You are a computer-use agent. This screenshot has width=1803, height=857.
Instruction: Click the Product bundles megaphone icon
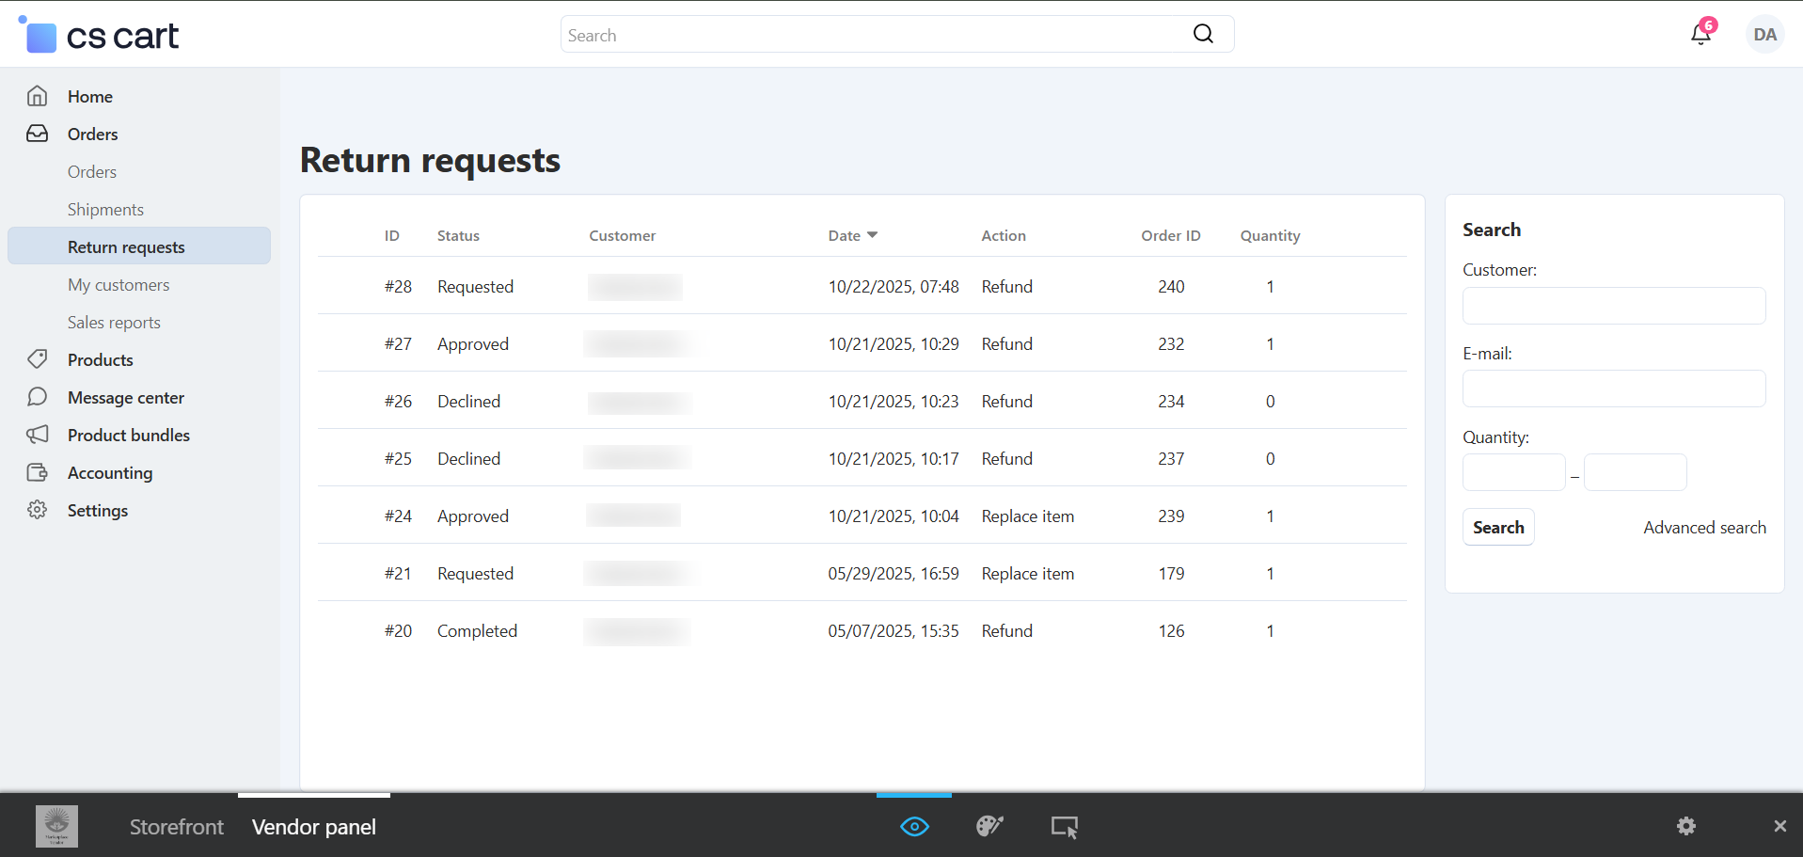[x=38, y=435]
